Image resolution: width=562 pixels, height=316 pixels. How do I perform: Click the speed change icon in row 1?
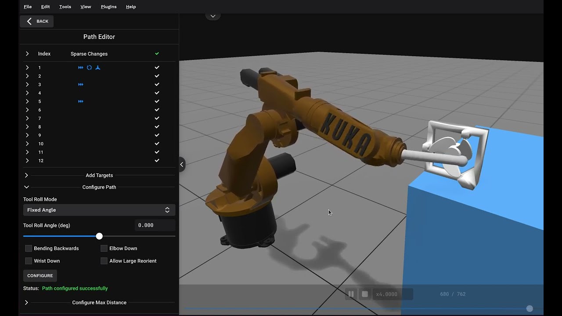pyautogui.click(x=81, y=68)
